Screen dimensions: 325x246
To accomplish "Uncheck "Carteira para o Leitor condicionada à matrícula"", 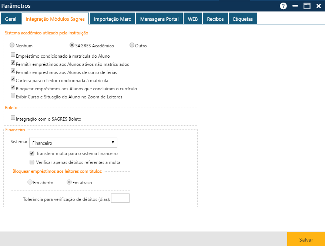I will 13,79.
